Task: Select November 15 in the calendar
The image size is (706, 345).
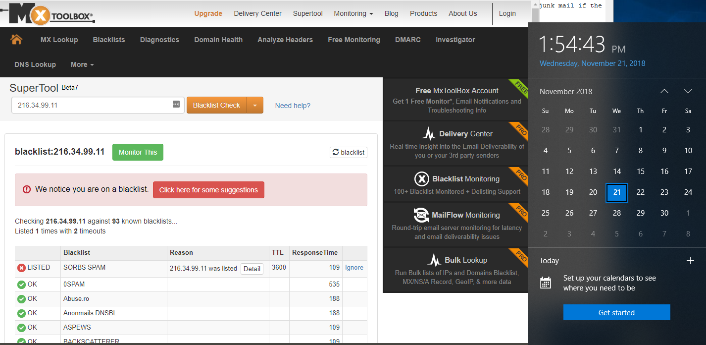Action: [x=641, y=172]
